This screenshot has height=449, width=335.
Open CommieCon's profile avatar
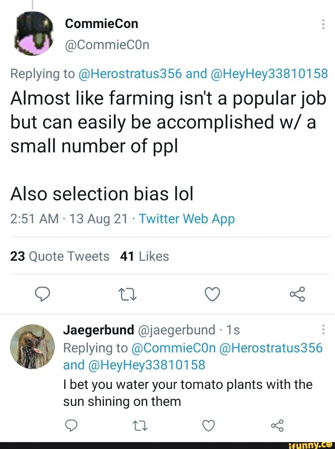[x=33, y=33]
